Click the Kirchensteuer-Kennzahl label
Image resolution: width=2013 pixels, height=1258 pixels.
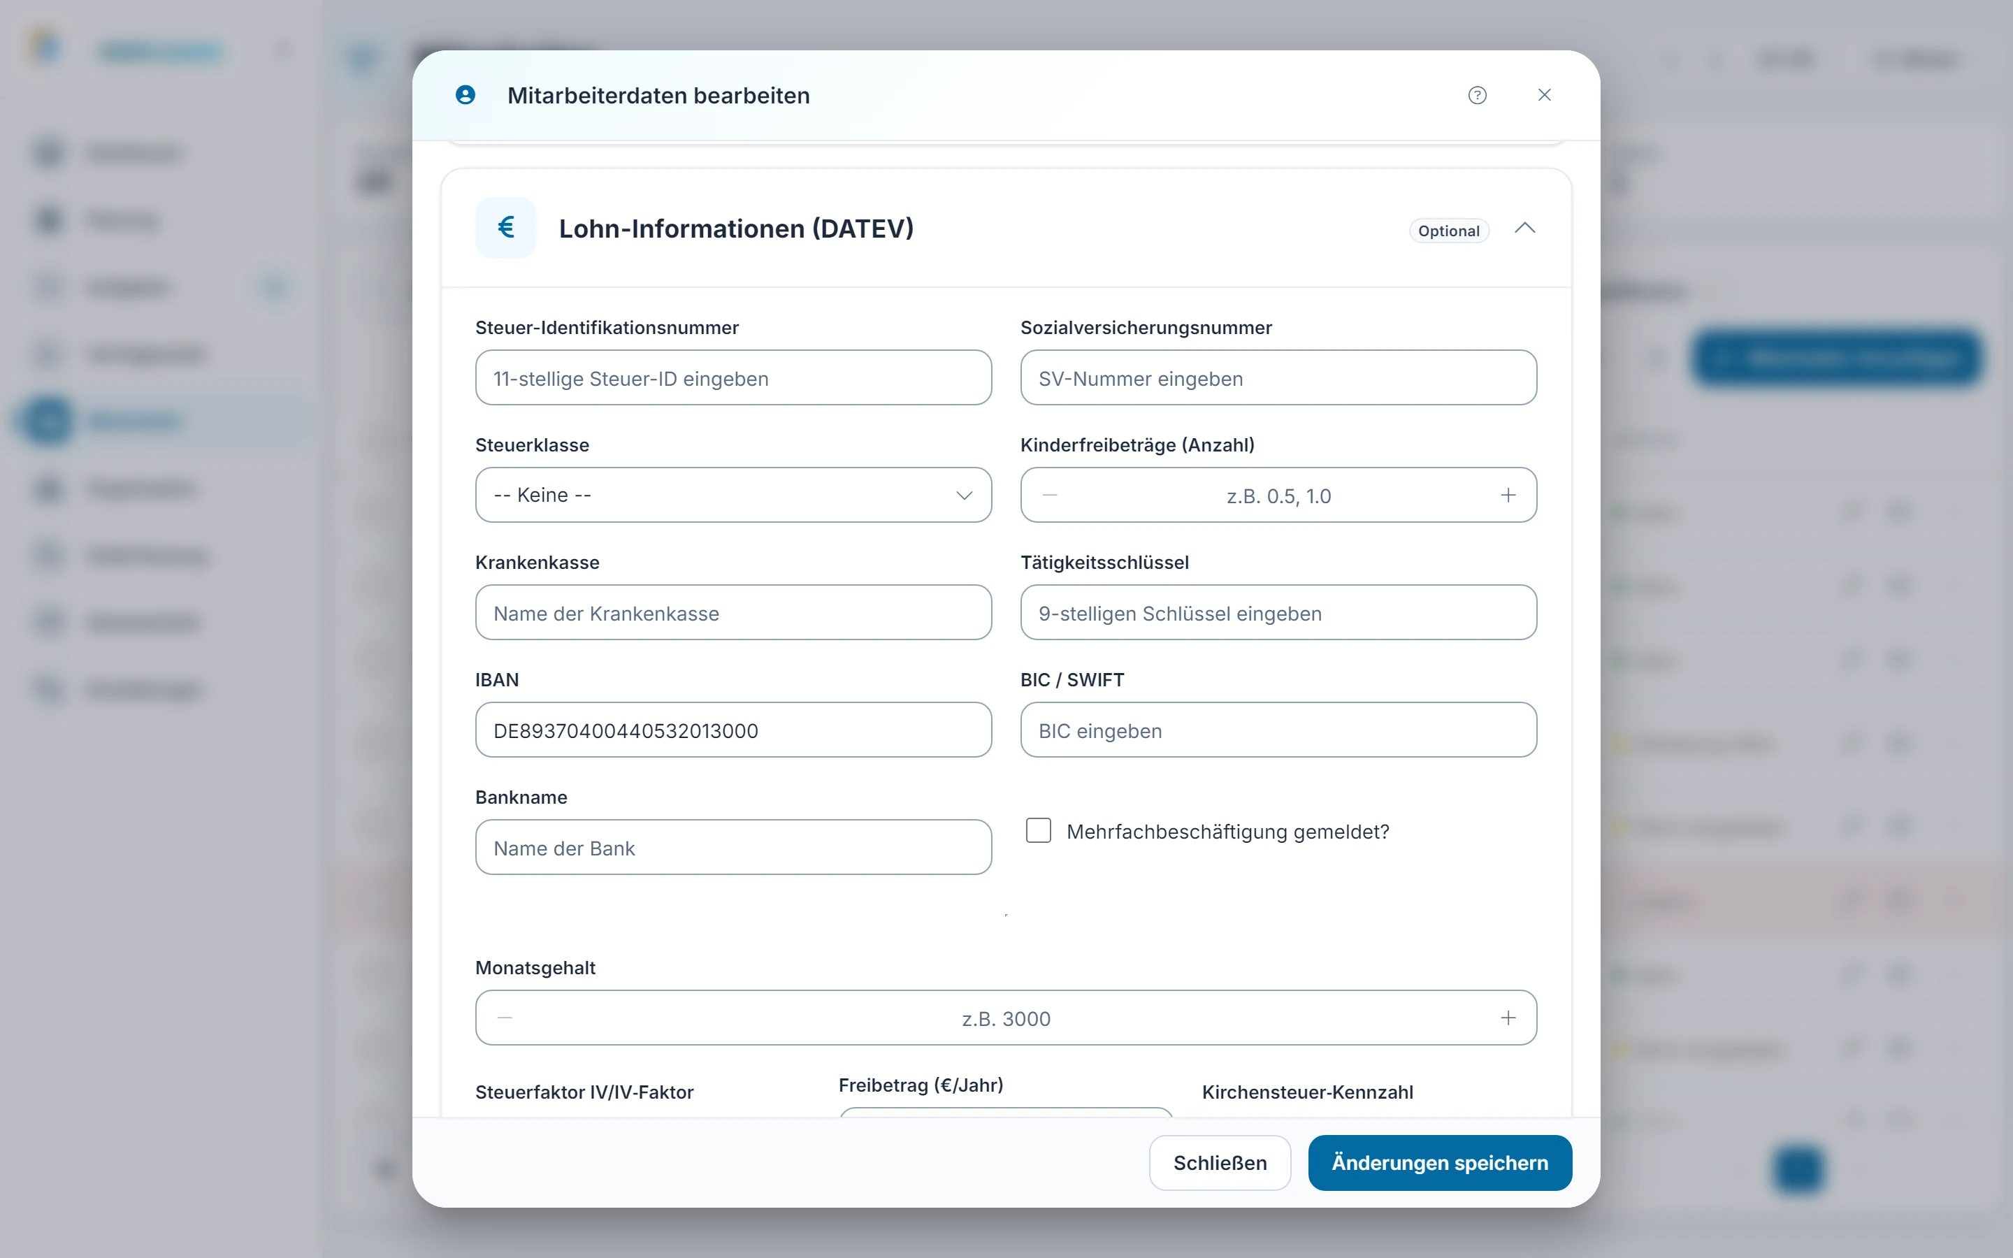pyautogui.click(x=1308, y=1092)
